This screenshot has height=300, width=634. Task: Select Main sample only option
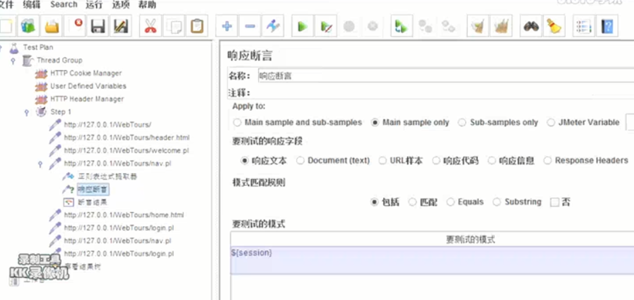tap(410, 122)
